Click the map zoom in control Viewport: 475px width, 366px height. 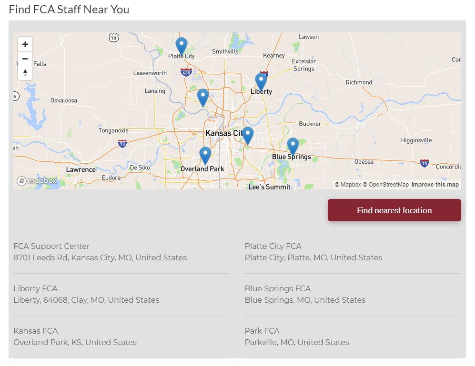pos(25,44)
